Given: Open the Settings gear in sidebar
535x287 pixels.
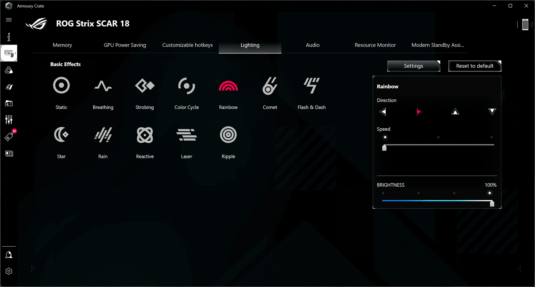Looking at the screenshot, I should (x=9, y=271).
